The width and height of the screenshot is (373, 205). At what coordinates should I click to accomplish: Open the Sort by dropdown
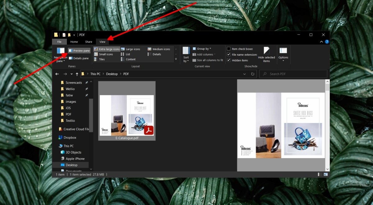pyautogui.click(x=186, y=54)
